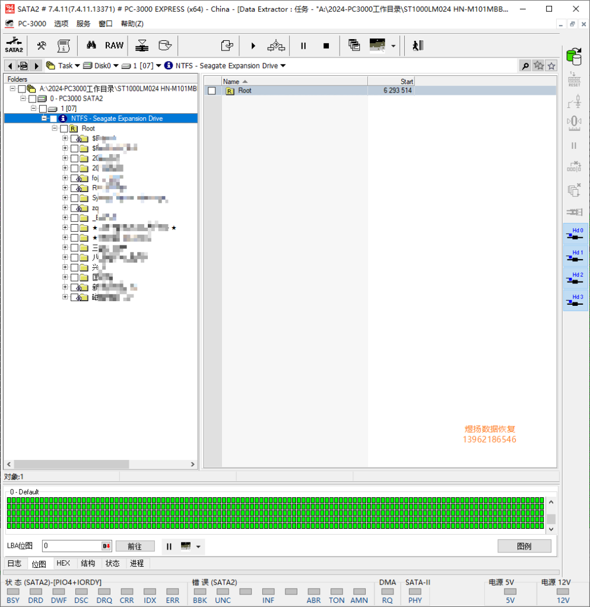Click the SATA2 port icon in toolbar

(x=14, y=45)
